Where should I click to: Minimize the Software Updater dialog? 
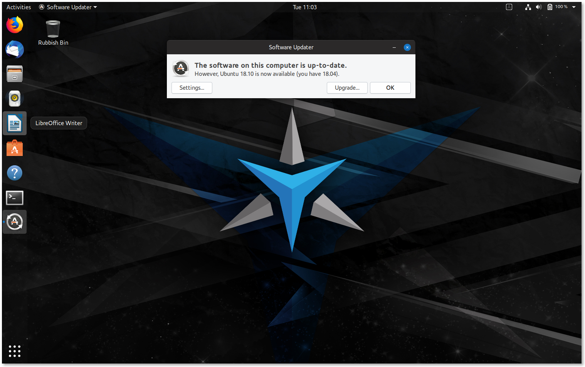coord(394,47)
